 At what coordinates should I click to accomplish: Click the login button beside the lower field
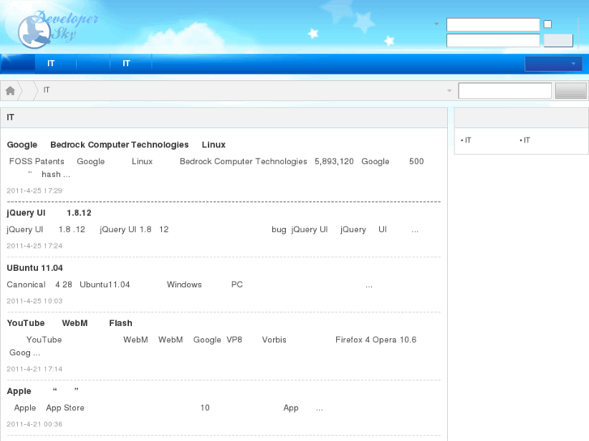[558, 40]
